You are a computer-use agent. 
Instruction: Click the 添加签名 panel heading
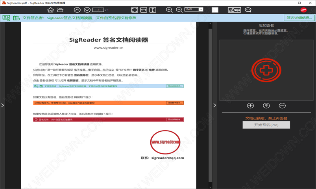coord(266,25)
